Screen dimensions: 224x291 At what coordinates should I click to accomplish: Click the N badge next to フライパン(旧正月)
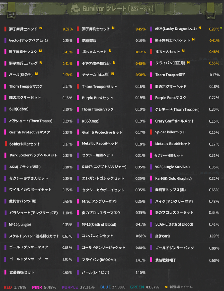pos(188,62)
